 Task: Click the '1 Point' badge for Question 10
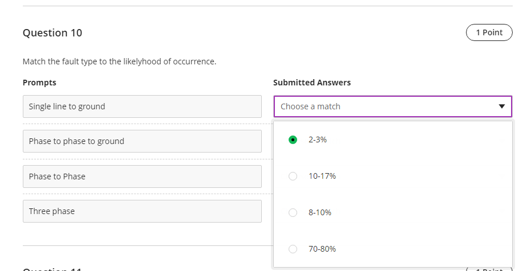(x=489, y=32)
